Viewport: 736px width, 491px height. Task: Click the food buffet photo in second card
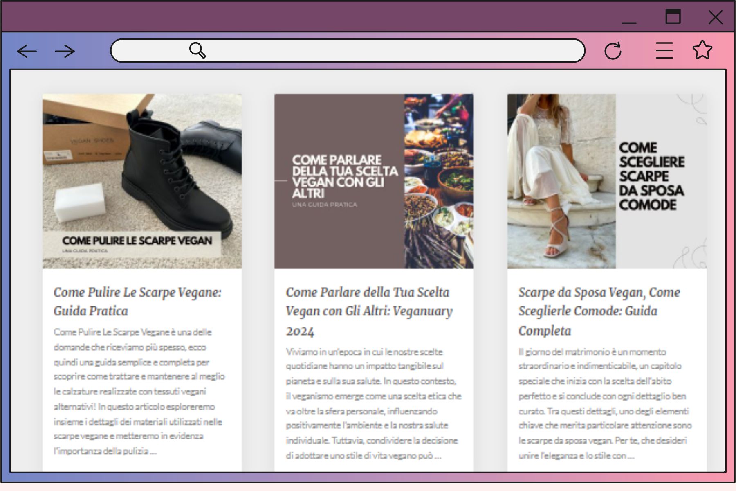(x=438, y=181)
